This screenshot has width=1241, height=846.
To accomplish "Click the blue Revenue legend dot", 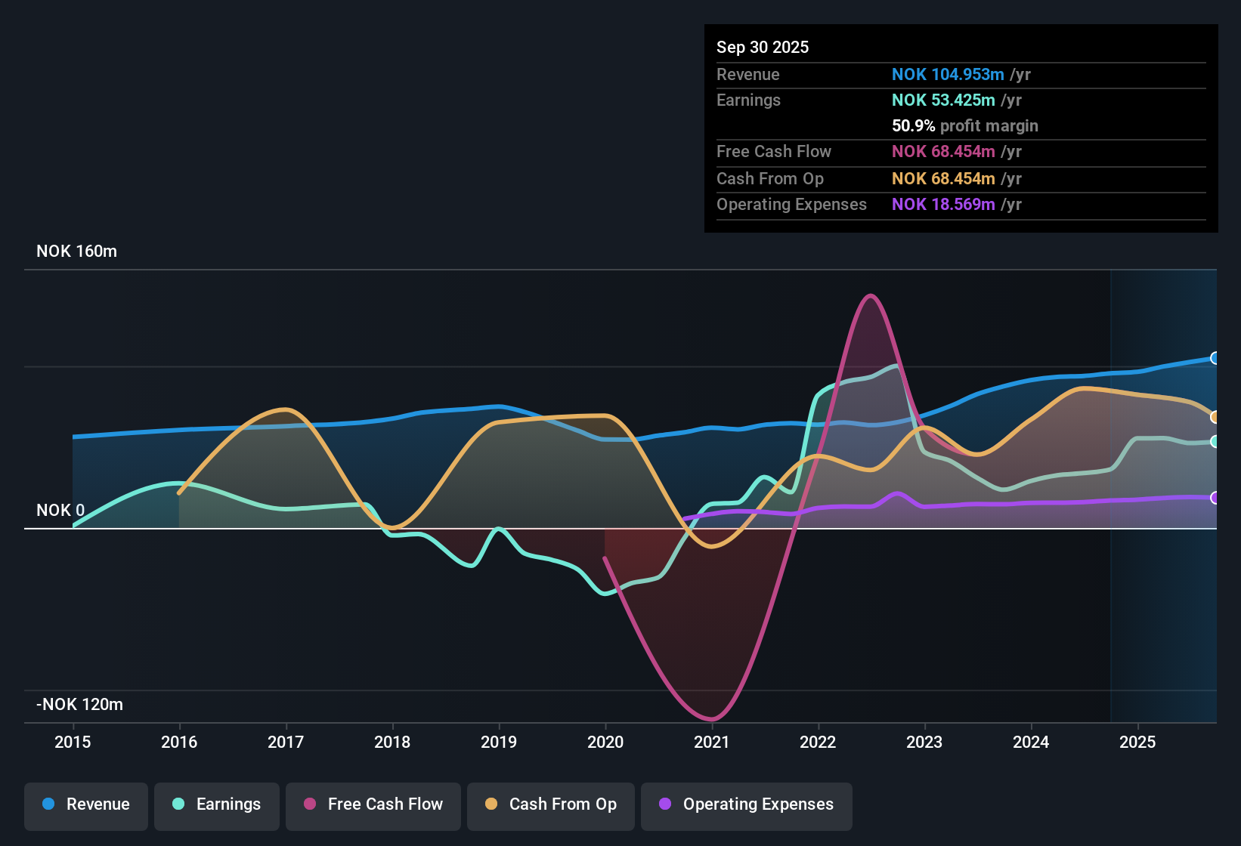I will click(x=48, y=804).
